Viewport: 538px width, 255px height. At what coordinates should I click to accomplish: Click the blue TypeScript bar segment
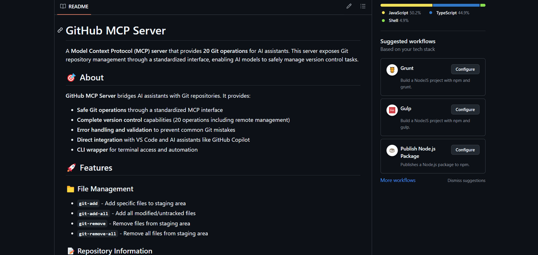456,5
